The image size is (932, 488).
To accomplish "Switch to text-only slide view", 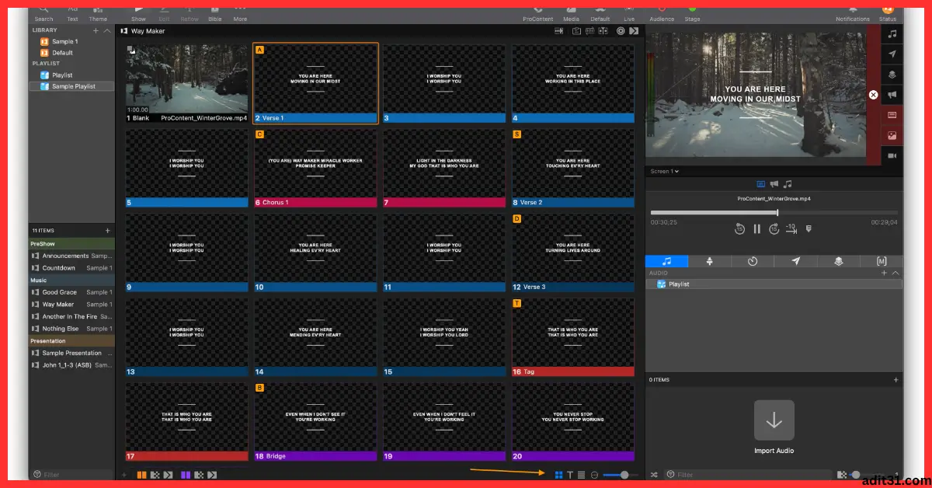I will (x=570, y=475).
